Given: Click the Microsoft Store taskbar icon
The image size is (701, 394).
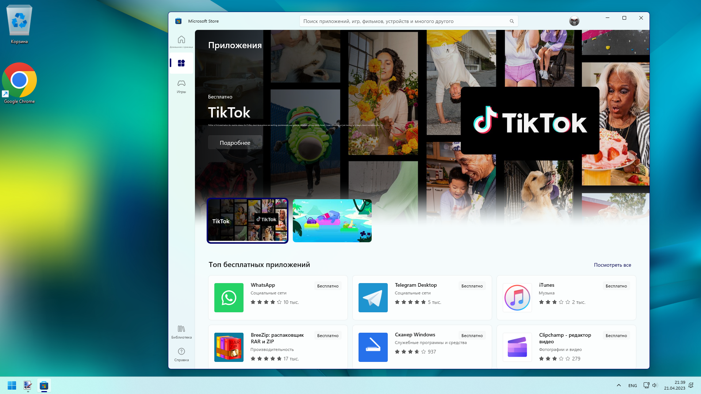Looking at the screenshot, I should [x=44, y=385].
